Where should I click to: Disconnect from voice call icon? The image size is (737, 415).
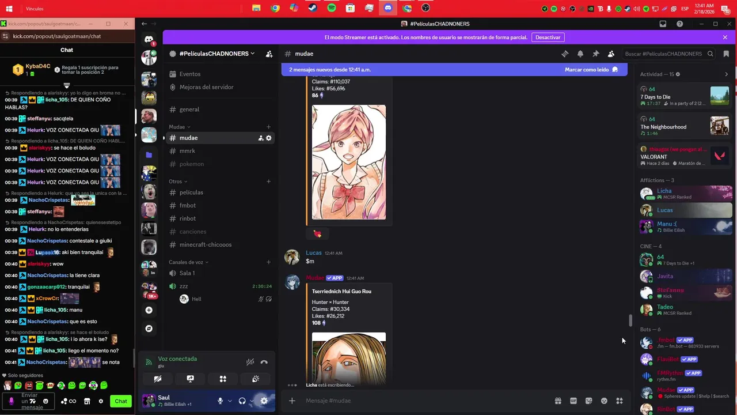(x=264, y=362)
